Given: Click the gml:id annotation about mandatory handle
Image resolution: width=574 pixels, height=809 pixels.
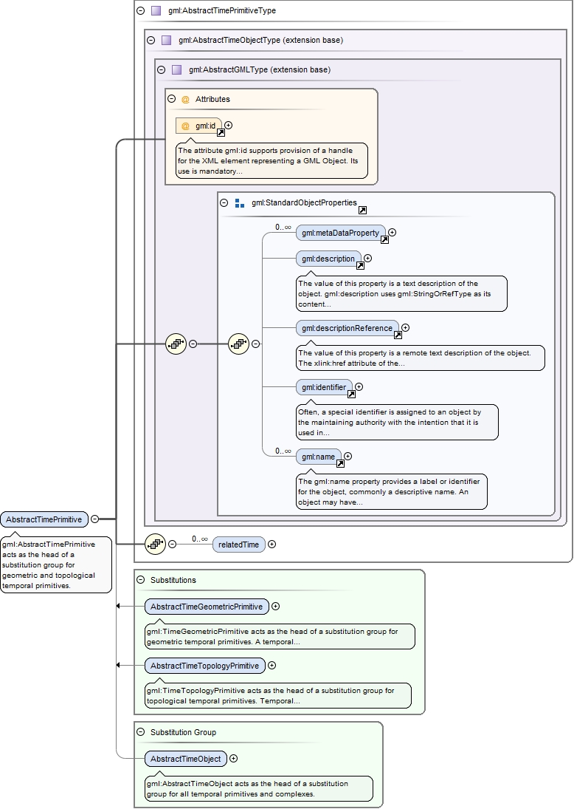Looking at the screenshot, I should click(x=272, y=160).
